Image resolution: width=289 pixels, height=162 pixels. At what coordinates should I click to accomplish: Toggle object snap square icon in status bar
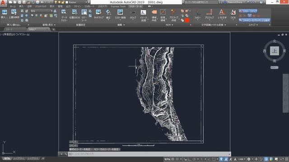click(214, 159)
